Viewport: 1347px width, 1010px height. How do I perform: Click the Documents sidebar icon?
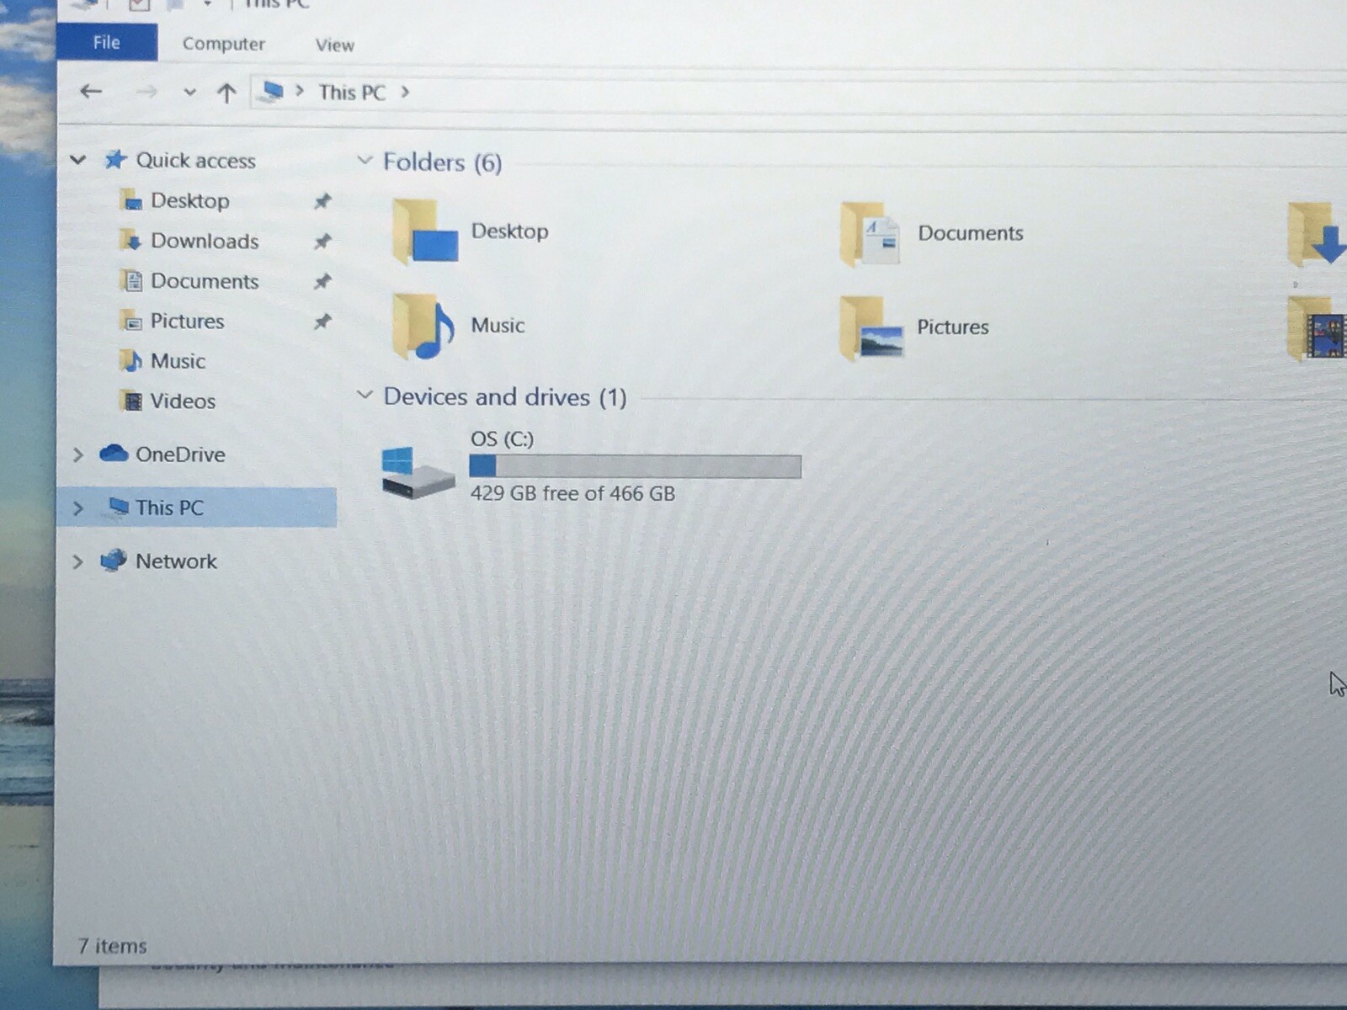click(x=131, y=280)
